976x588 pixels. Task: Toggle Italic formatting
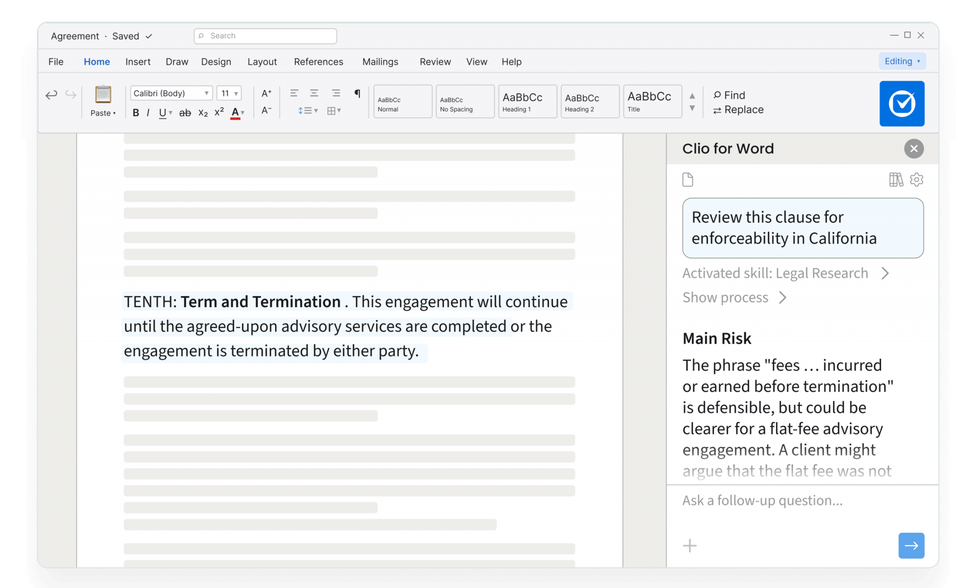tap(148, 113)
